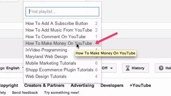Viewport: 171px width, 96px height.
Task: Choose How To Comment On YouTube playlist
Action: coord(62,37)
